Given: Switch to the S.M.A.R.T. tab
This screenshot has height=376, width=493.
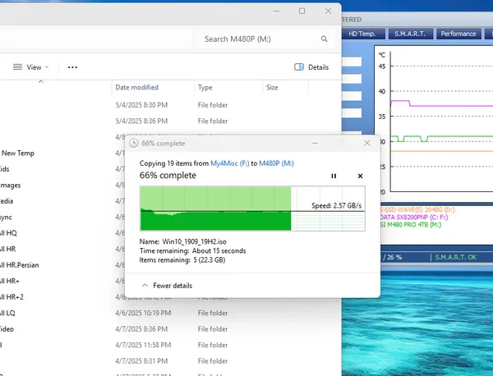Looking at the screenshot, I should point(410,34).
